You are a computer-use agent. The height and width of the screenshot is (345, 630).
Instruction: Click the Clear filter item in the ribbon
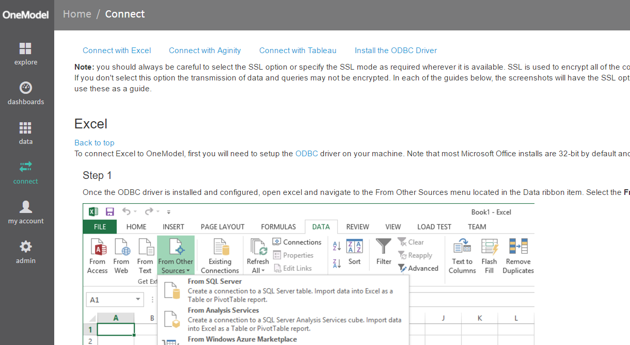[411, 242]
